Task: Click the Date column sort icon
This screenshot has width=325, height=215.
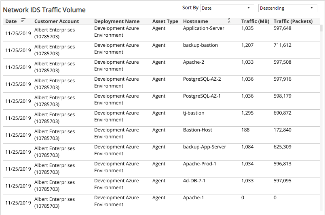Action: (x=23, y=21)
